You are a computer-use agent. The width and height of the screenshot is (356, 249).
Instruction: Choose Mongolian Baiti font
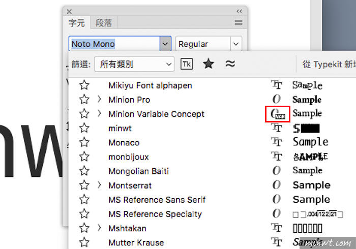138,171
